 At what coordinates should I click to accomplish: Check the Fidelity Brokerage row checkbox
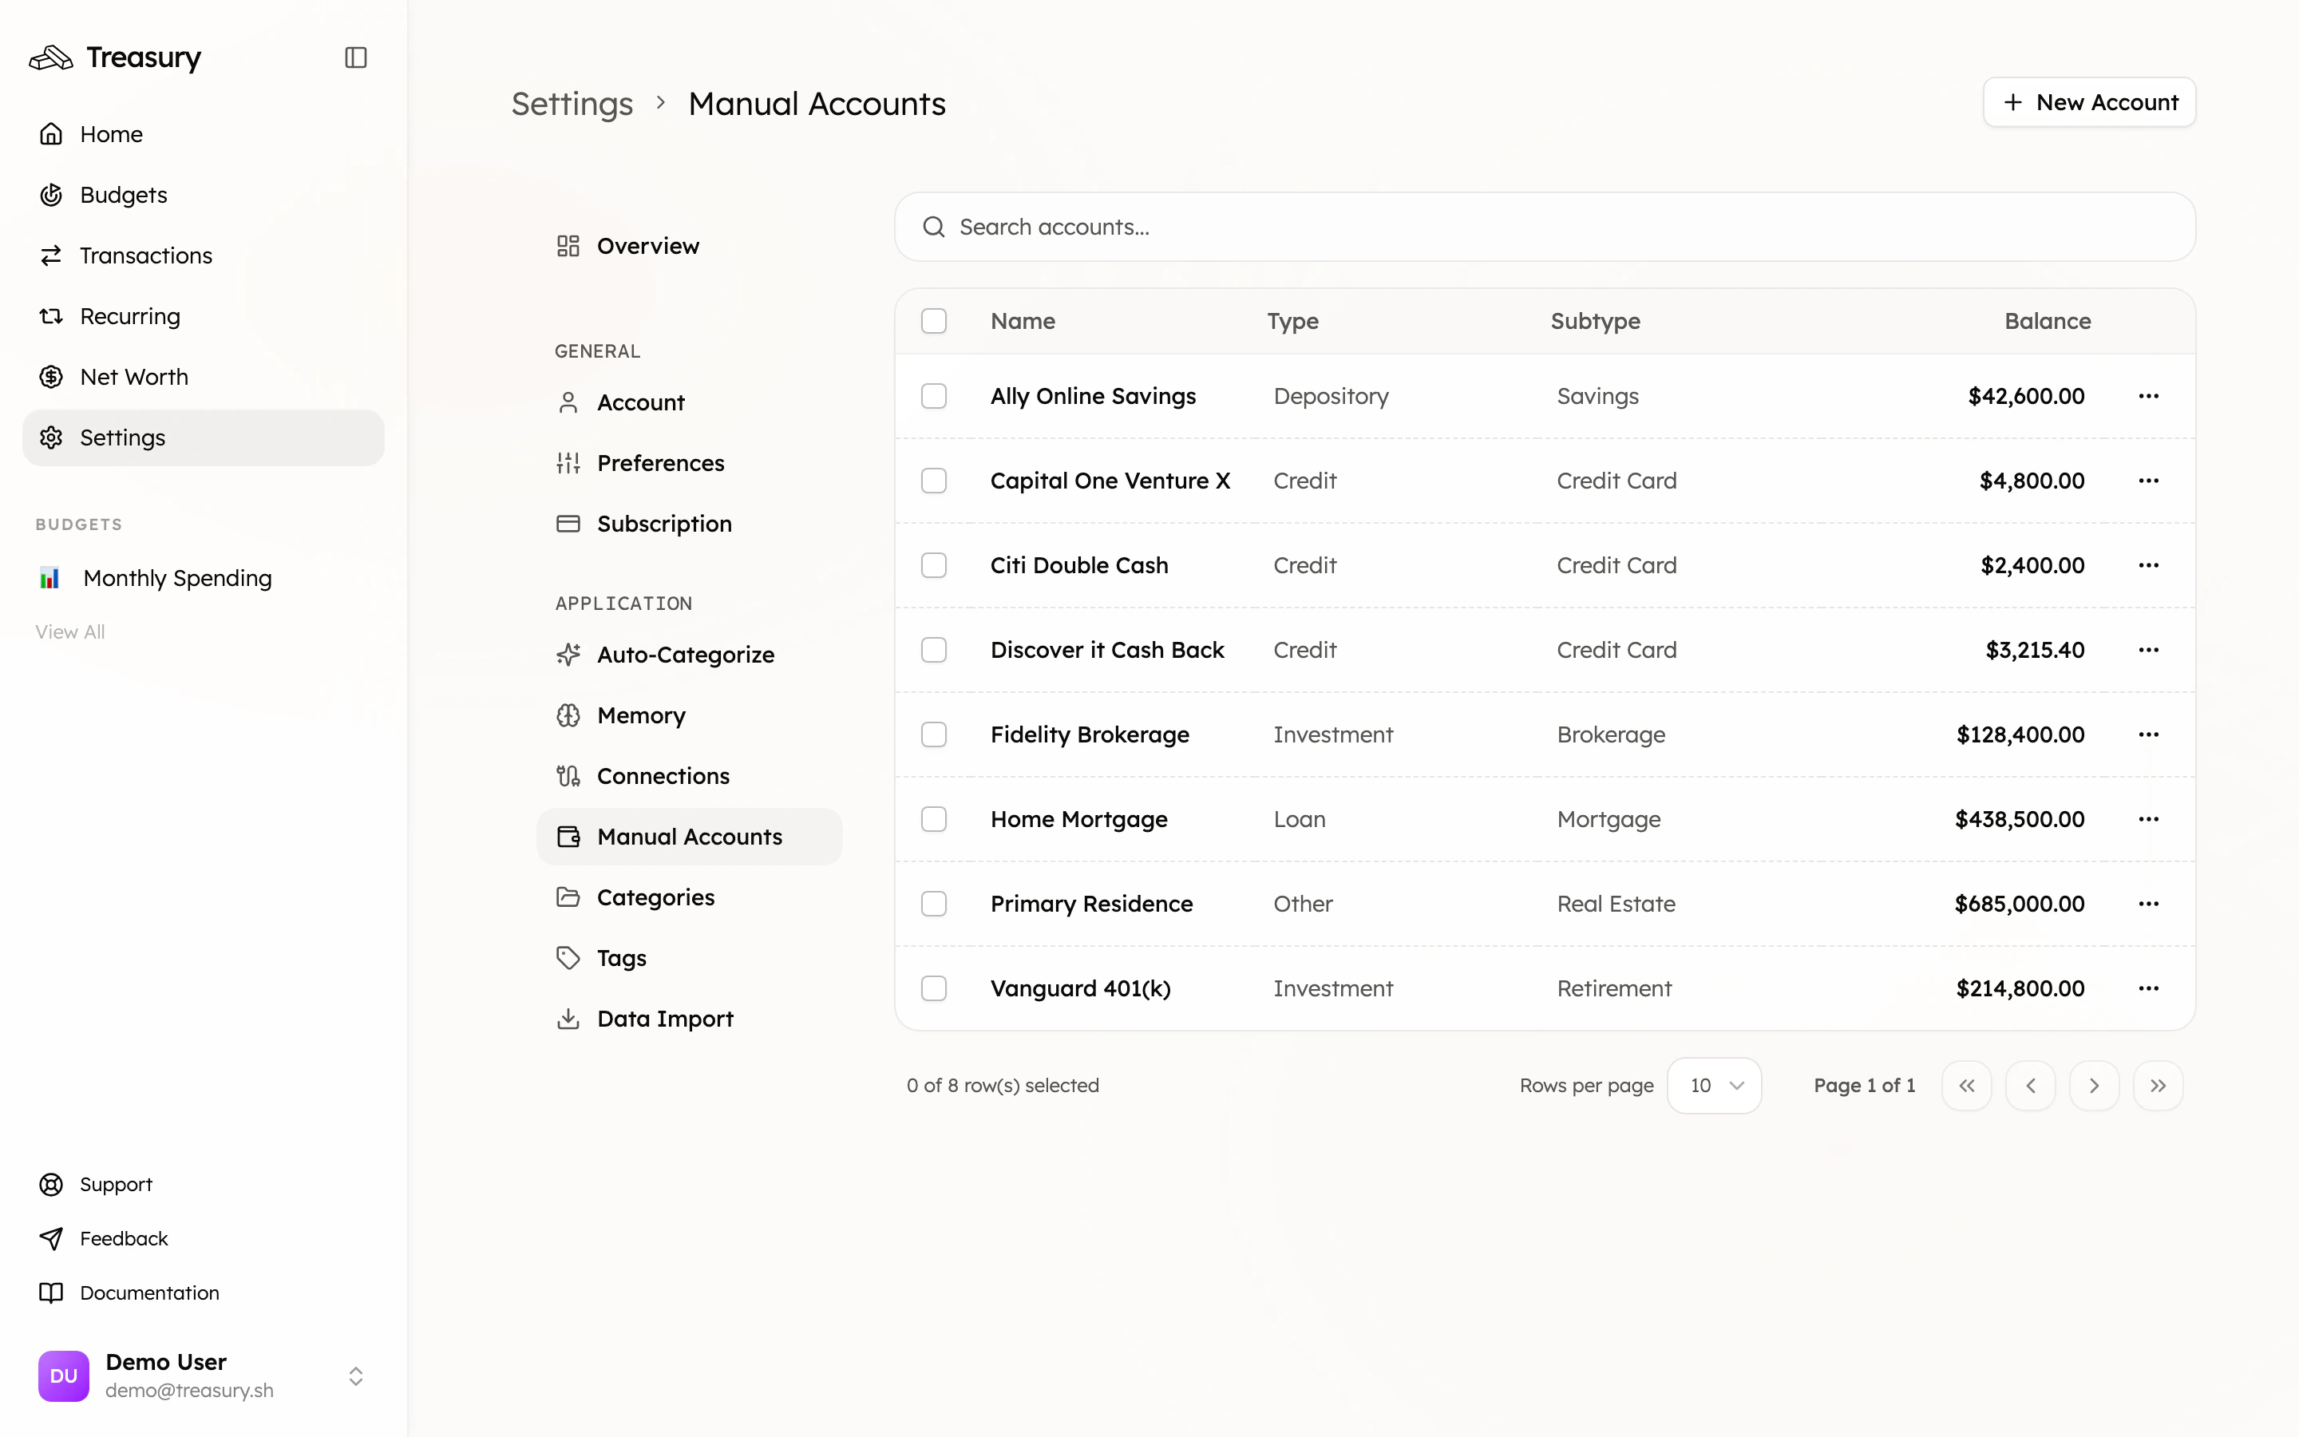point(934,734)
